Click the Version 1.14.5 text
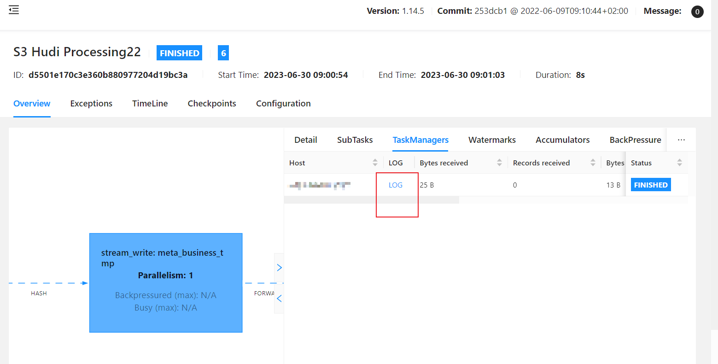718x364 pixels. coord(395,11)
